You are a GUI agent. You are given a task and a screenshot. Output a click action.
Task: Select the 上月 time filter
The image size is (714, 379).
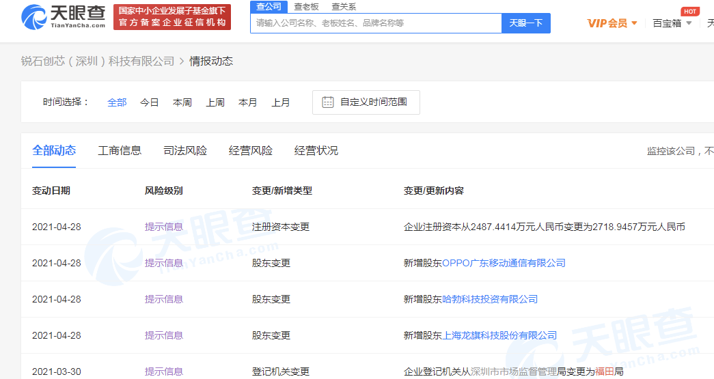281,102
